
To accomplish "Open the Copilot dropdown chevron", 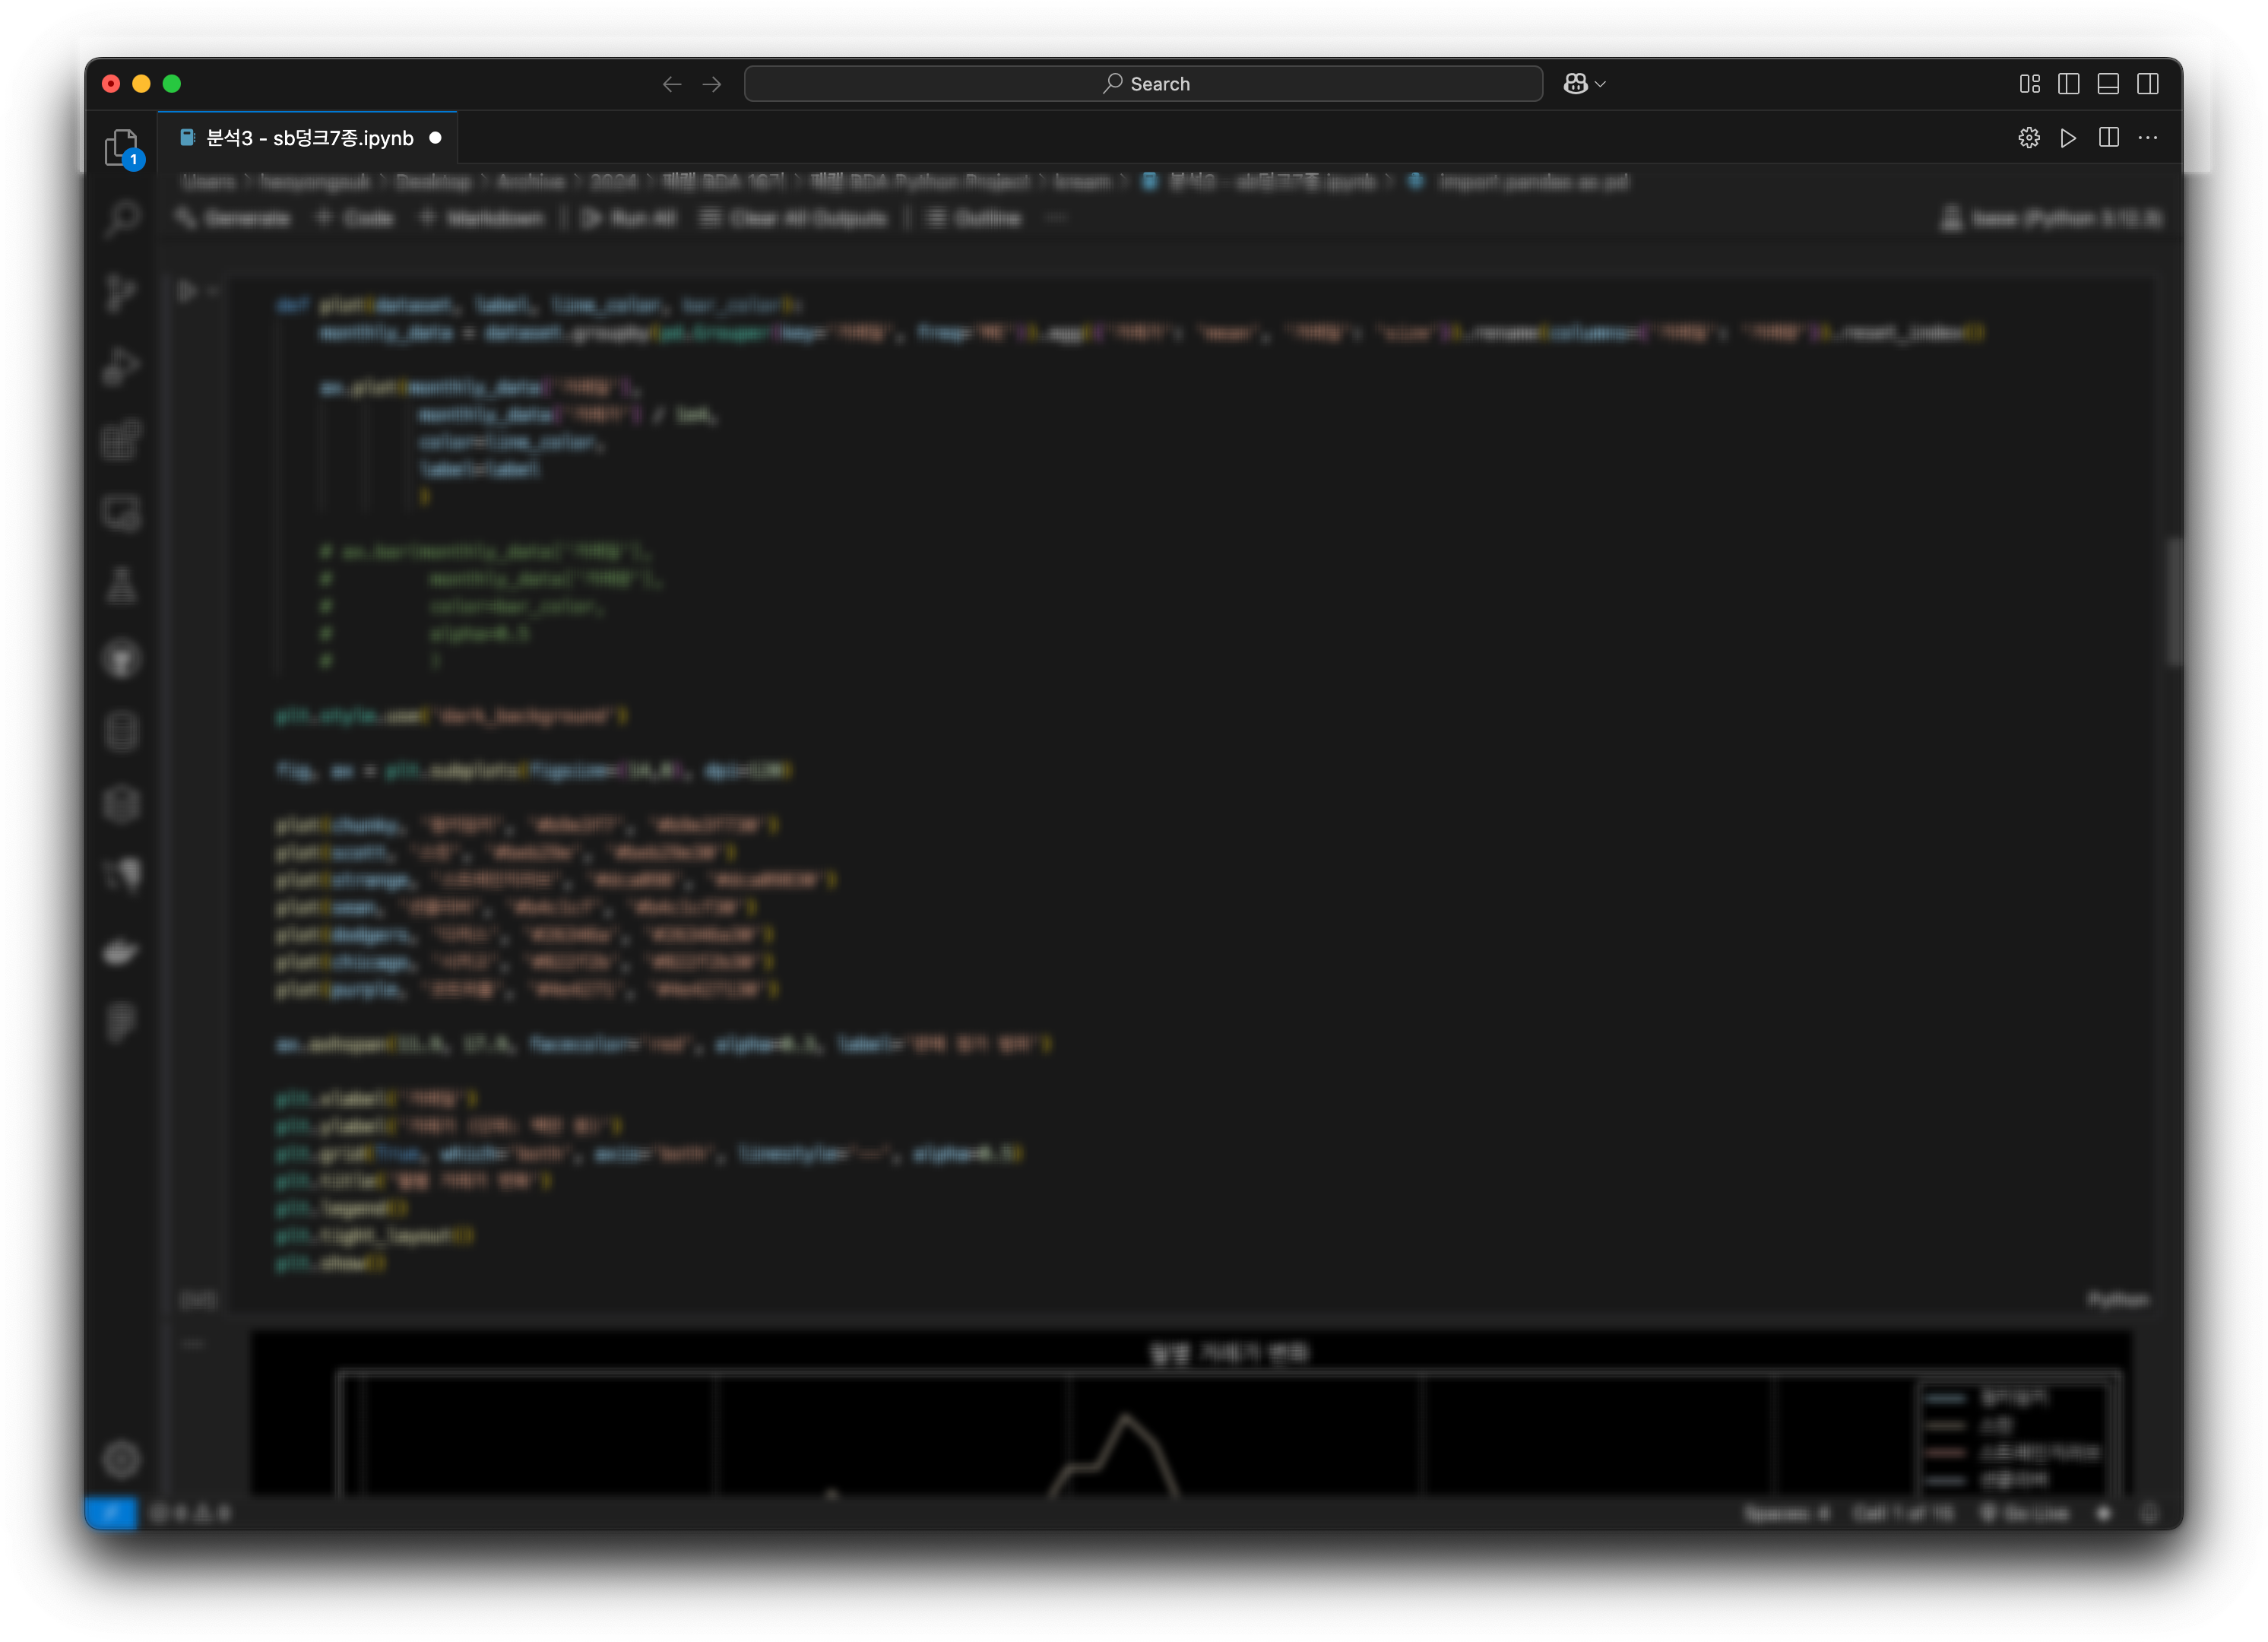I will pyautogui.click(x=1600, y=84).
